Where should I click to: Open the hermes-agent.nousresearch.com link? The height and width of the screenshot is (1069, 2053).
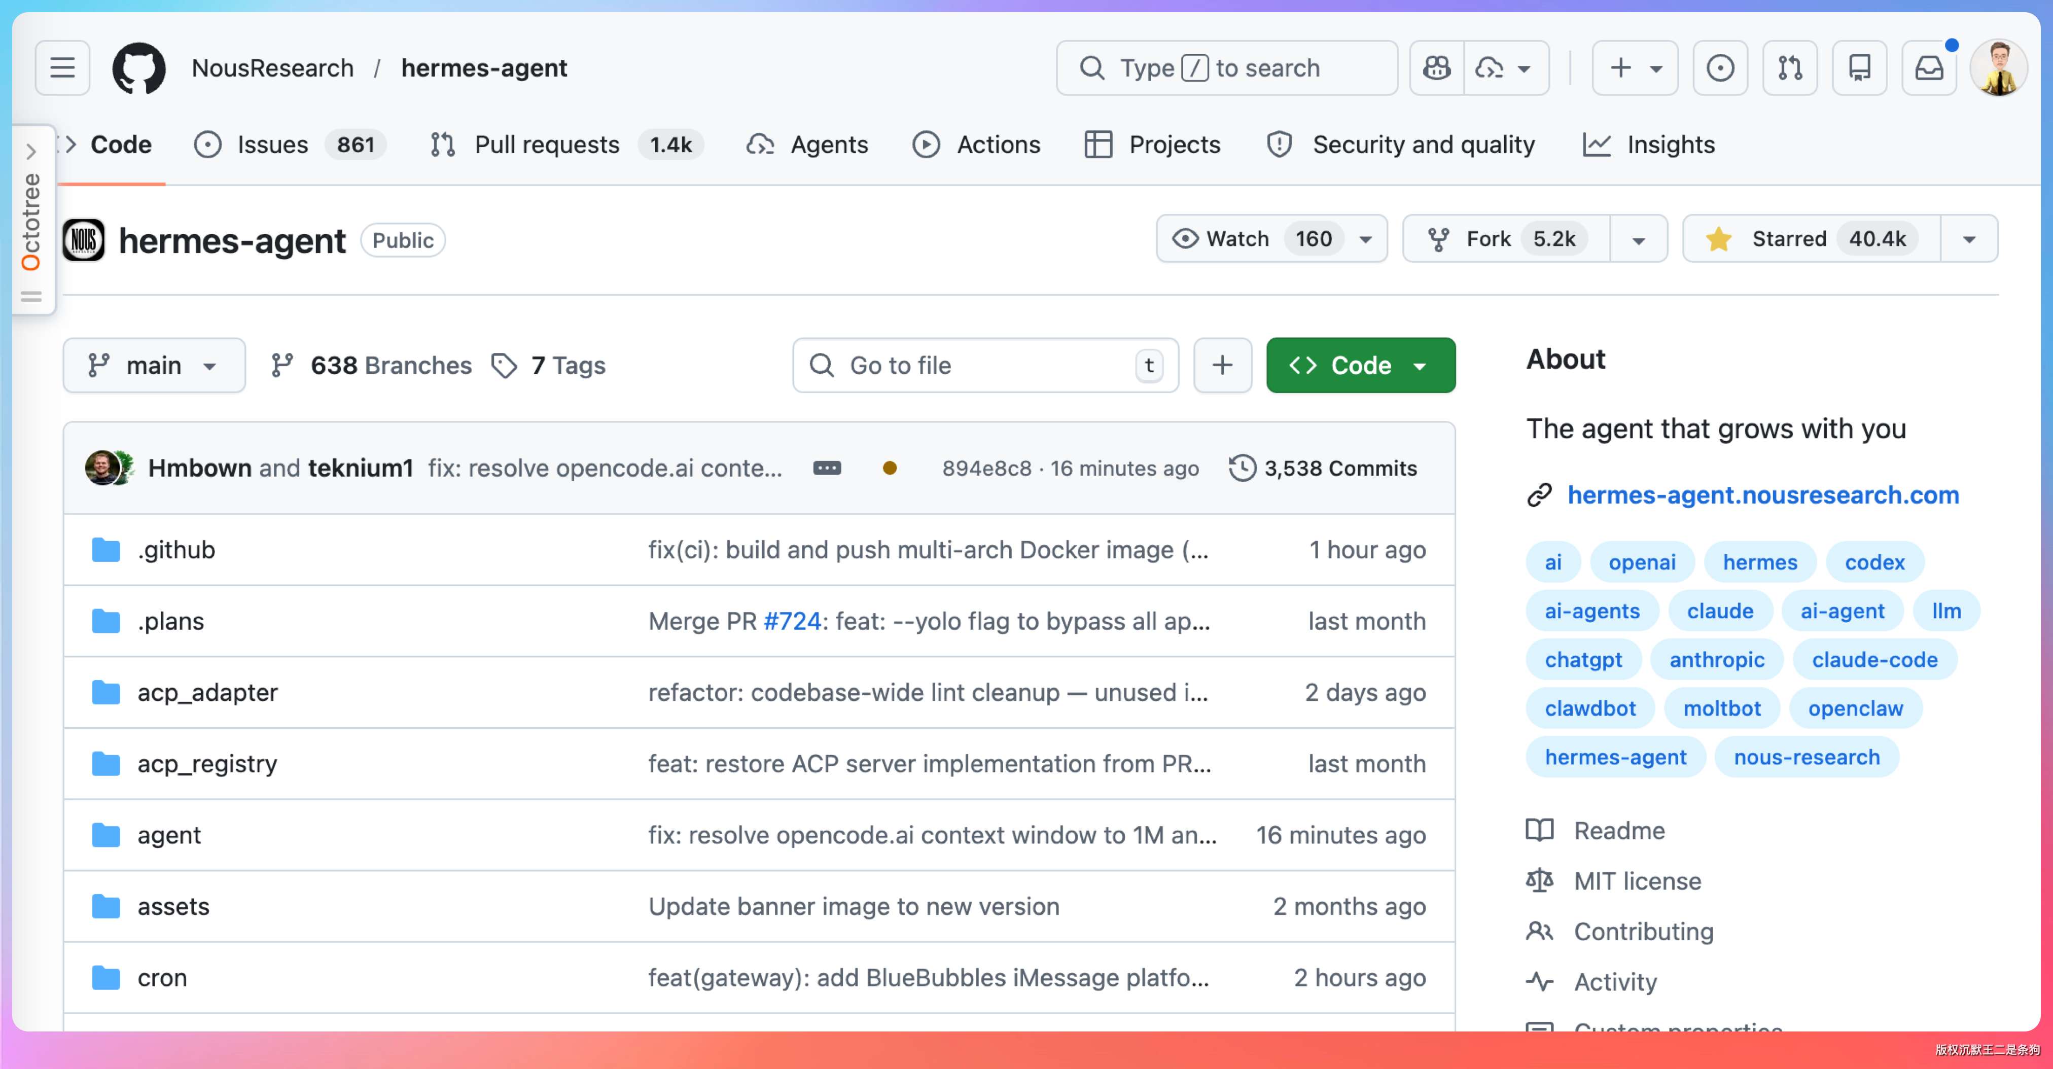[x=1762, y=495]
